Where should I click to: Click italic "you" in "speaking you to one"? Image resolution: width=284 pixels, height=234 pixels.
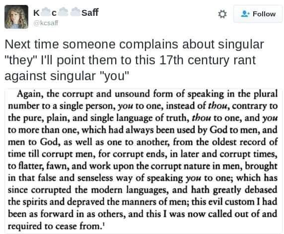[194, 179]
